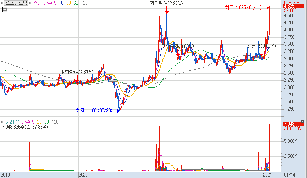Click the LC:313.81 value on price axis
Screen dimensions: 307x178
(291, 2)
